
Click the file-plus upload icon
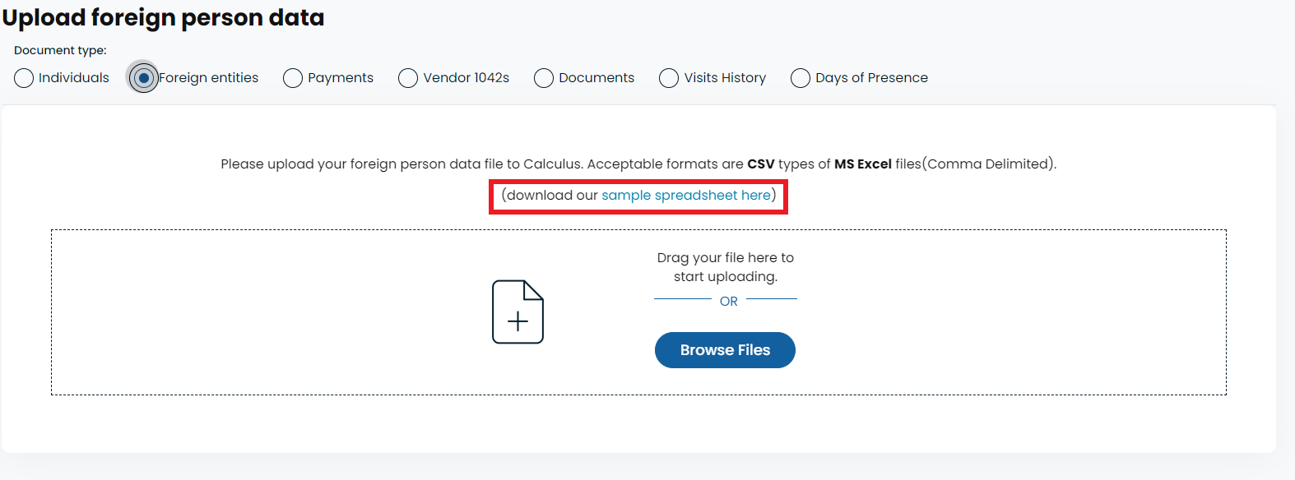coord(518,312)
